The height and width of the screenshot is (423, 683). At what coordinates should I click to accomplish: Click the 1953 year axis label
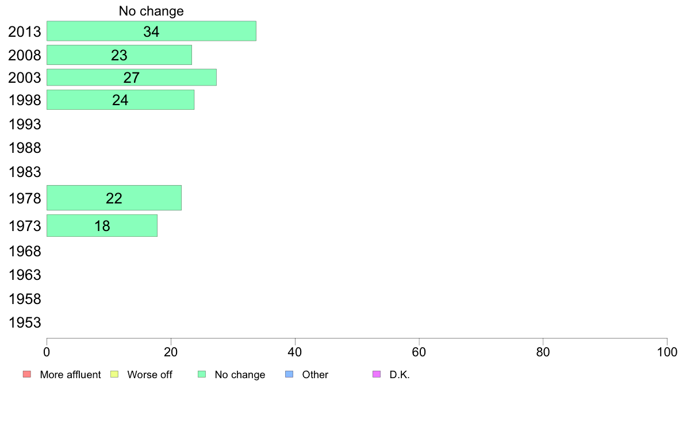point(25,323)
